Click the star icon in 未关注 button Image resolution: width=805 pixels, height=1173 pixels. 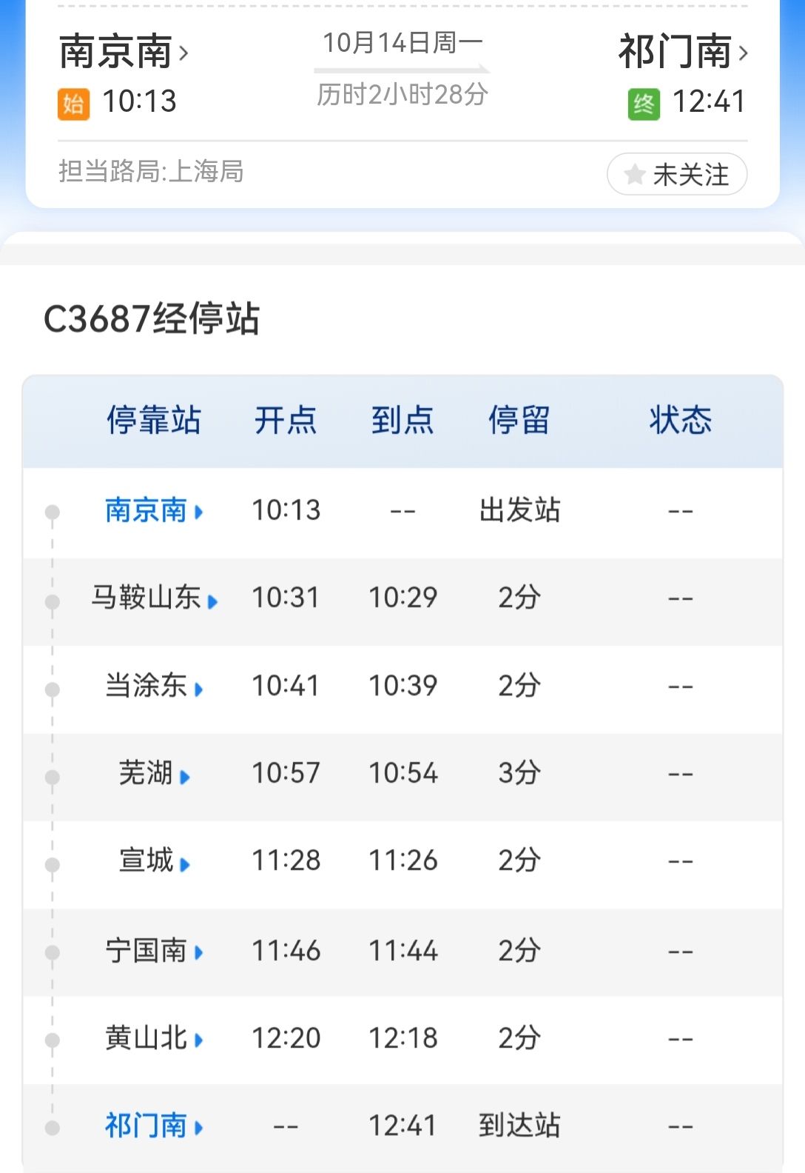[x=634, y=175]
